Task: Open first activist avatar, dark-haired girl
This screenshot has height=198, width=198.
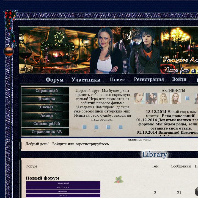Action: coord(139,98)
